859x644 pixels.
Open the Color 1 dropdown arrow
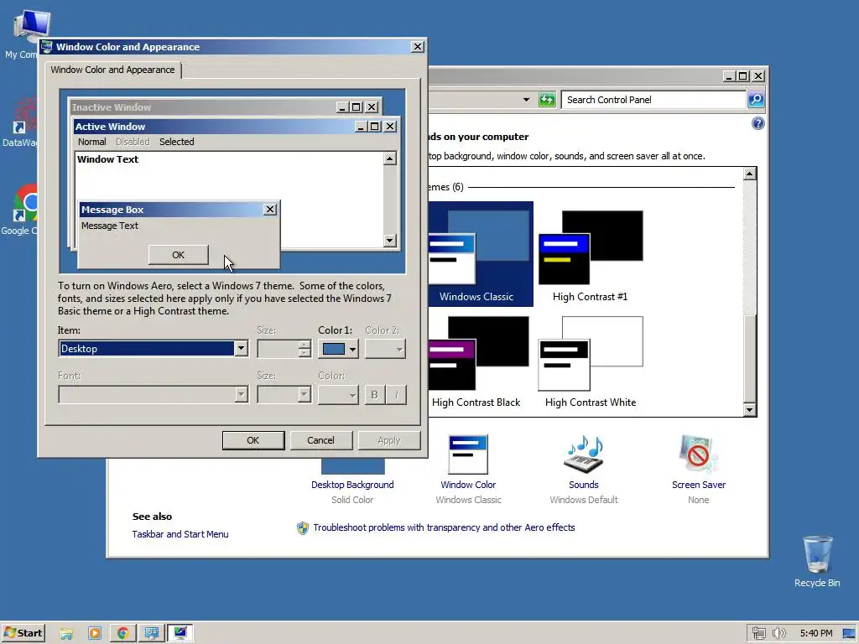click(352, 349)
